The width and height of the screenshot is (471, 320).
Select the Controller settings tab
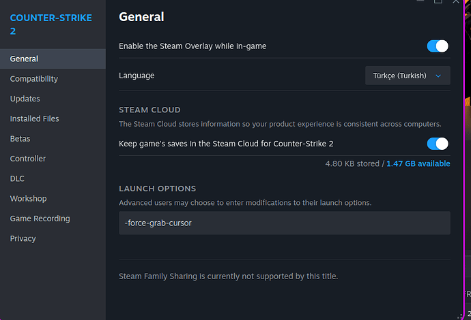[x=53, y=159]
